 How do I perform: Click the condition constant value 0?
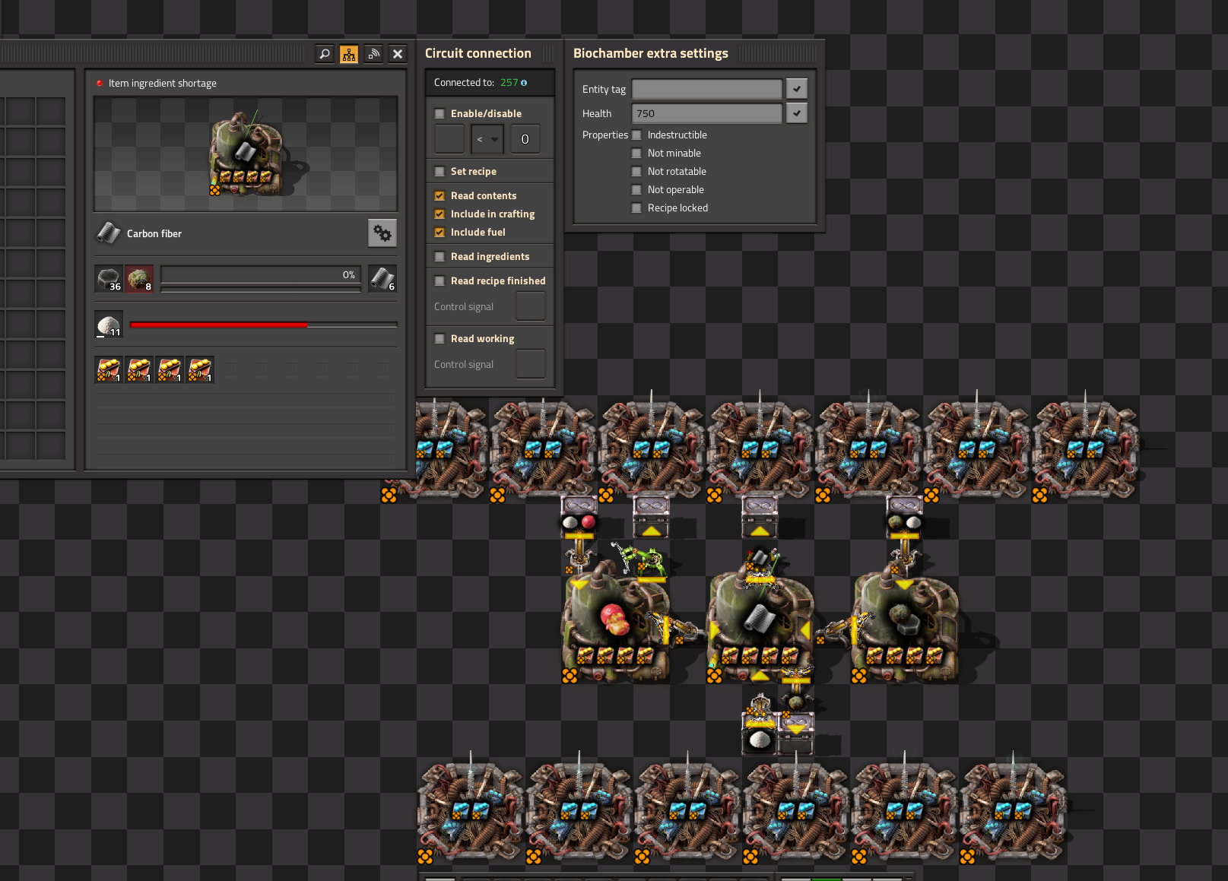(525, 139)
